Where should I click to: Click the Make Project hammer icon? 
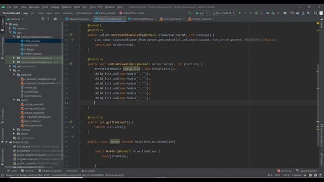(190, 13)
